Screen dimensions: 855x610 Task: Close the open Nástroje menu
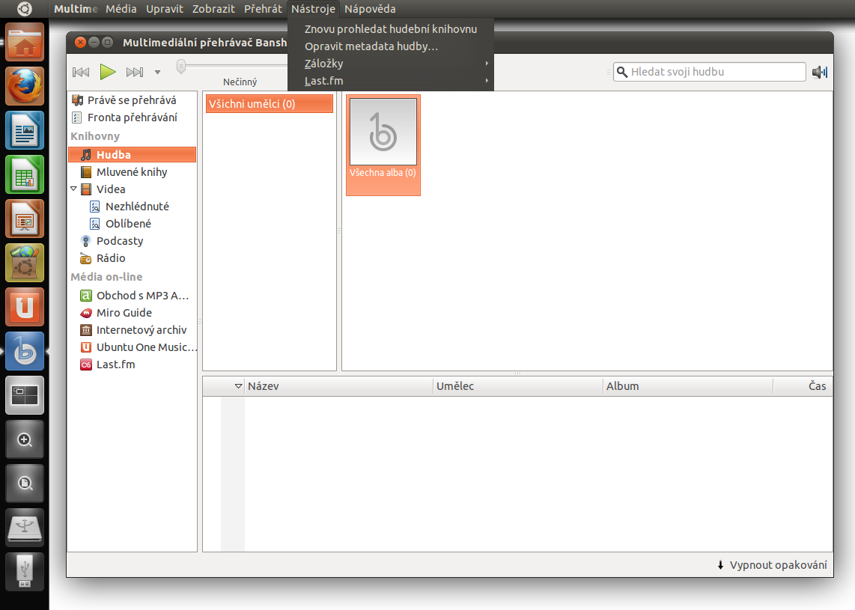click(313, 9)
